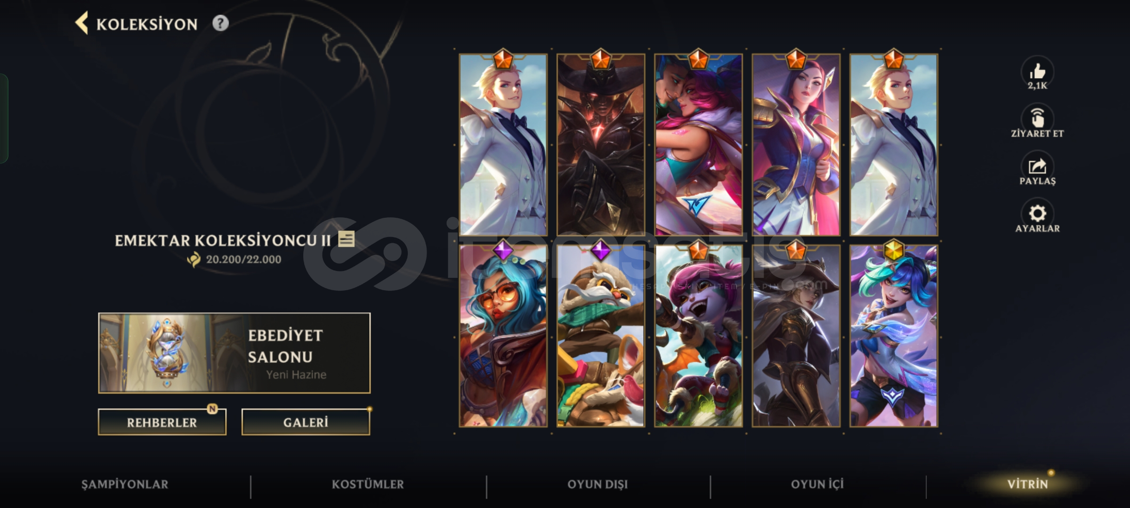Select the Vitrin tab

coord(1027,484)
